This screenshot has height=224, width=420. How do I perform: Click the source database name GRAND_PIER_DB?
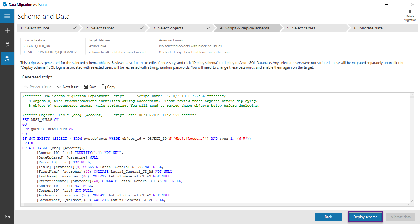(x=37, y=46)
